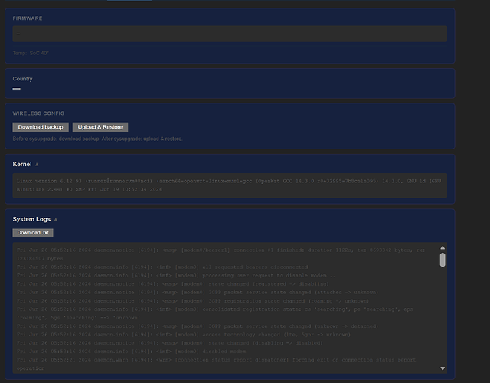Click the log scrollbar up arrow
490x383 pixels.
tap(443, 247)
